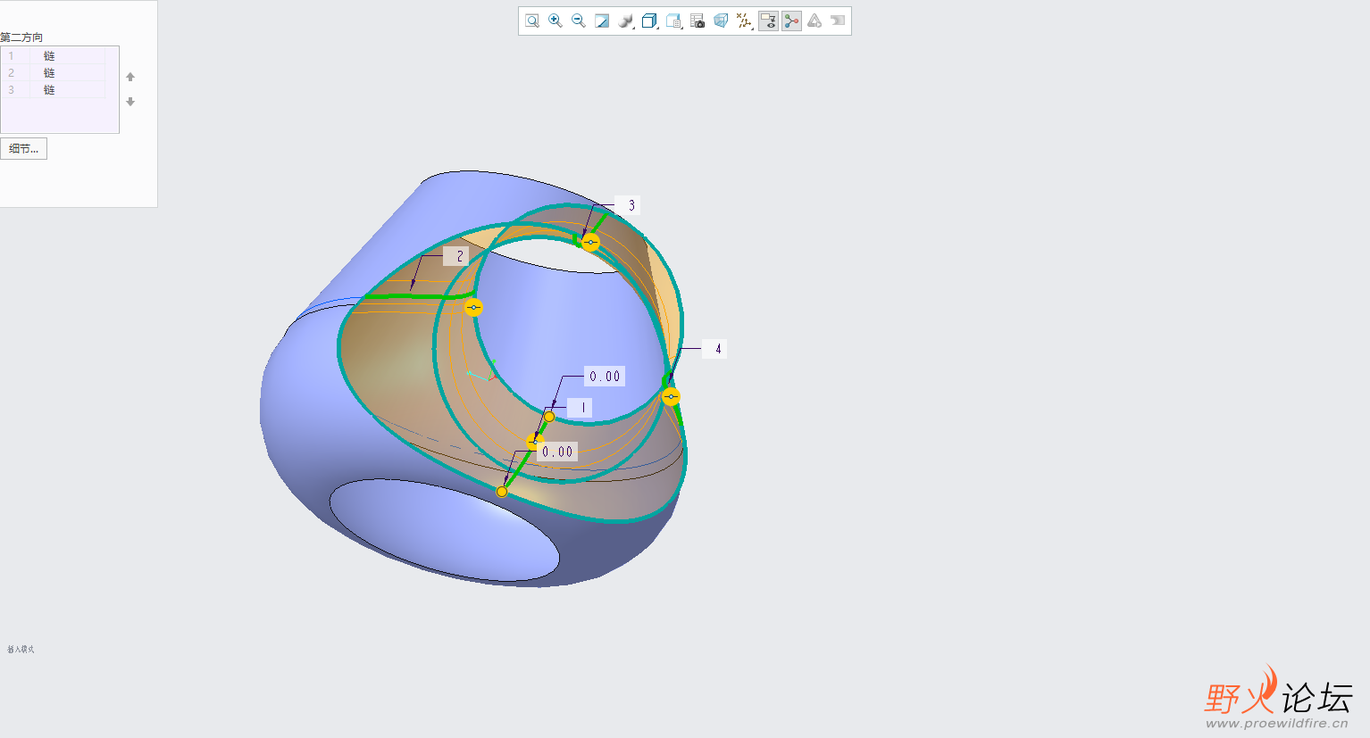Screen dimensions: 1370x738
Task: Toggle the perspective view icon
Action: point(721,21)
